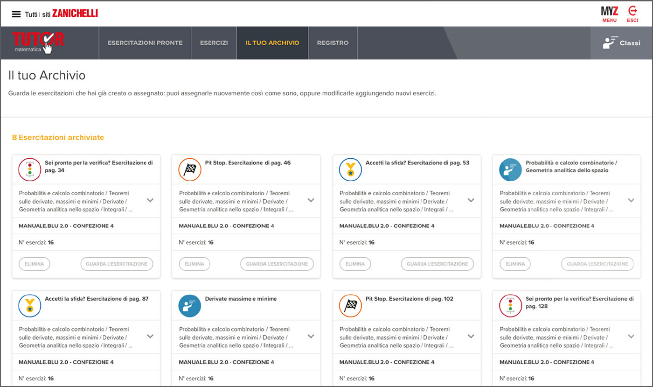
Task: Expand topics of pag. 34 exercise card
Action: [x=150, y=200]
